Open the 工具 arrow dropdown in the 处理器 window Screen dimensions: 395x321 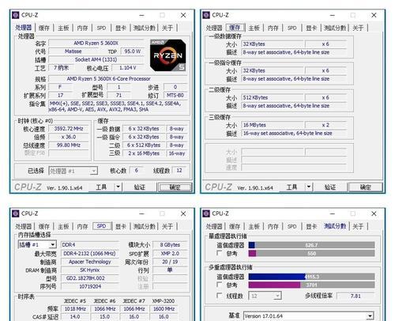(x=118, y=187)
